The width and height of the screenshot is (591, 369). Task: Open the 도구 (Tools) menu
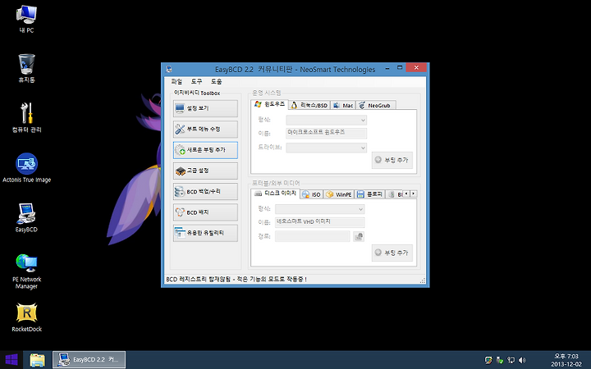coord(196,81)
